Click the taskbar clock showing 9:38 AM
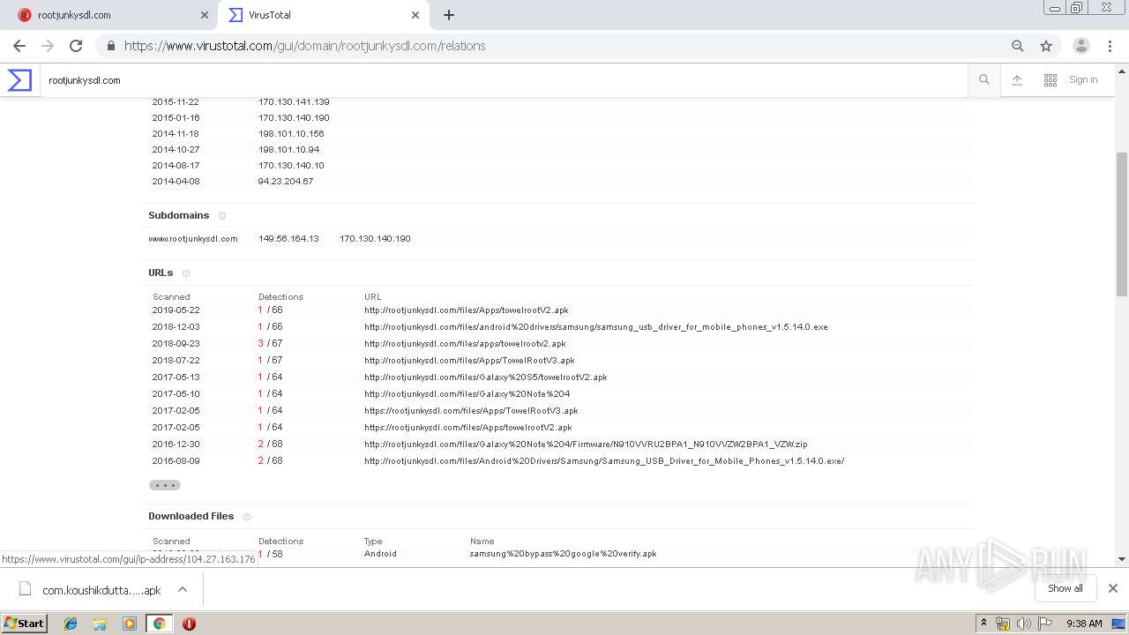The width and height of the screenshot is (1129, 635). [1084, 624]
